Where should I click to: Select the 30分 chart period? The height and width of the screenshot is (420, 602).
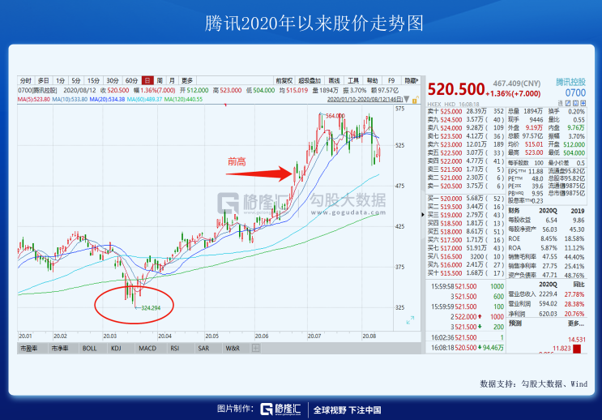pyautogui.click(x=113, y=81)
